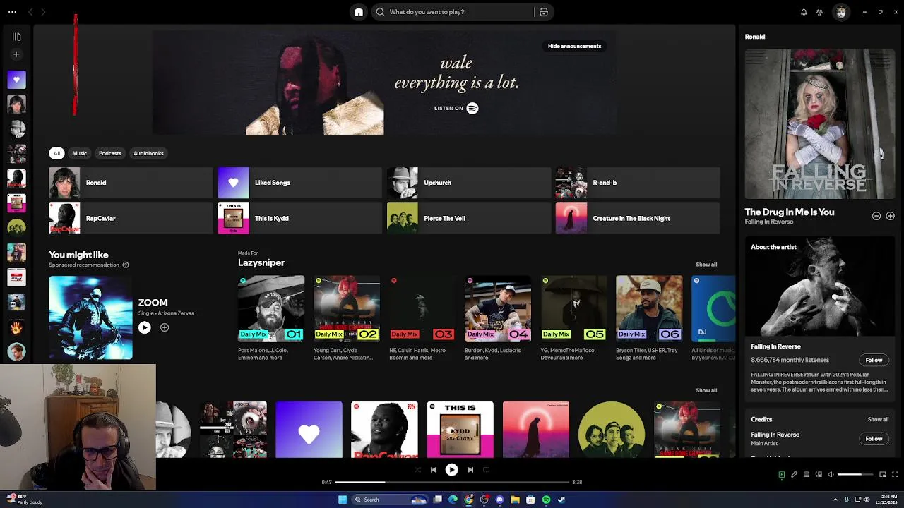904x508 pixels.
Task: Open the Upchurch shortcut tile
Action: pyautogui.click(x=469, y=183)
